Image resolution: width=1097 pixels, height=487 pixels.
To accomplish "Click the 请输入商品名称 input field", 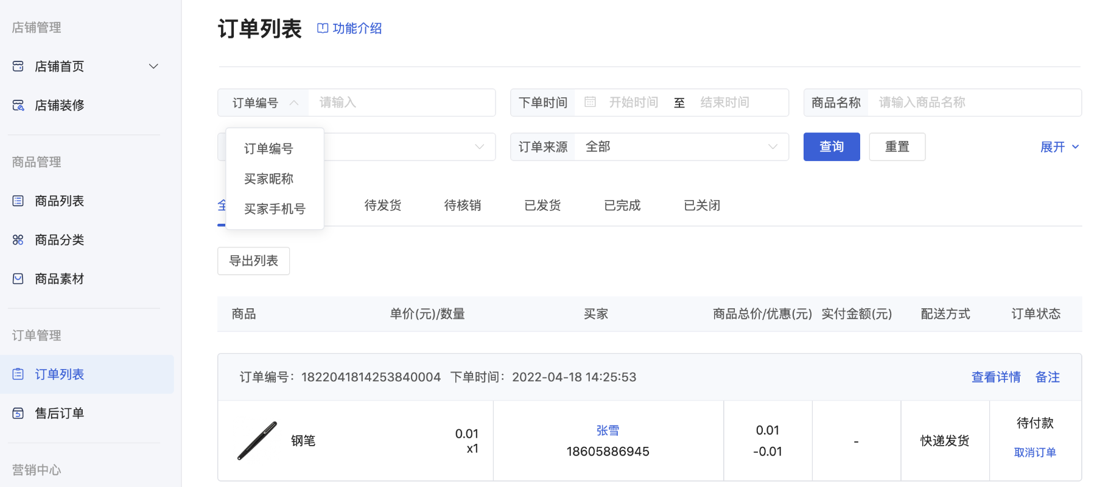I will [x=974, y=102].
